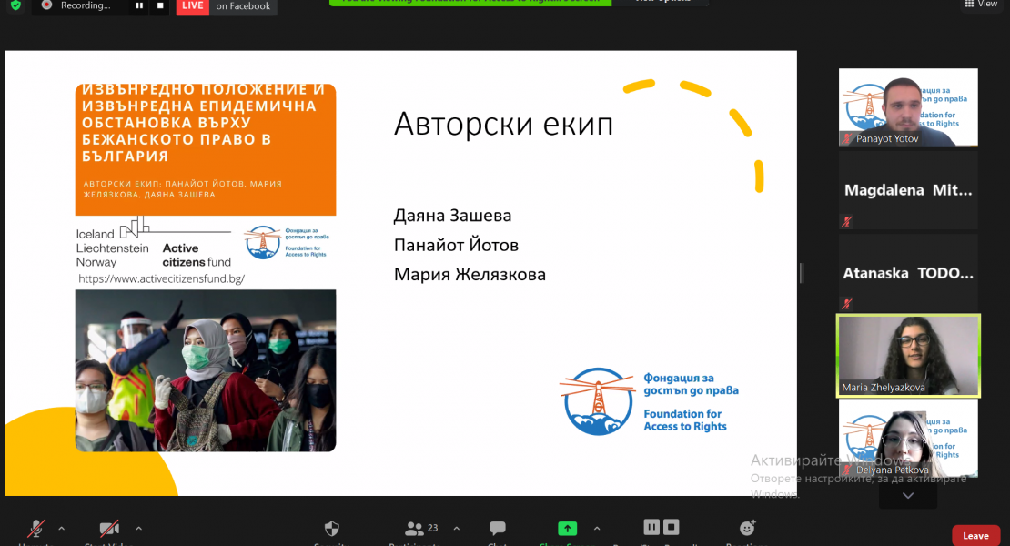Pause recording in the bottom toolbar

651,527
